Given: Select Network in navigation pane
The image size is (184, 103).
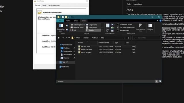Looking at the screenshot, I should pos(64,67).
